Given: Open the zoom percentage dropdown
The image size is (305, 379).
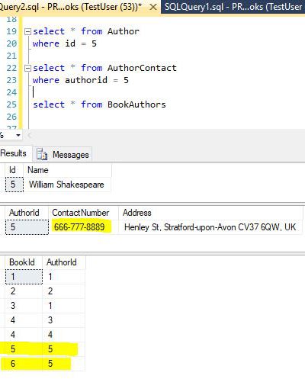Looking at the screenshot, I should click(18, 135).
